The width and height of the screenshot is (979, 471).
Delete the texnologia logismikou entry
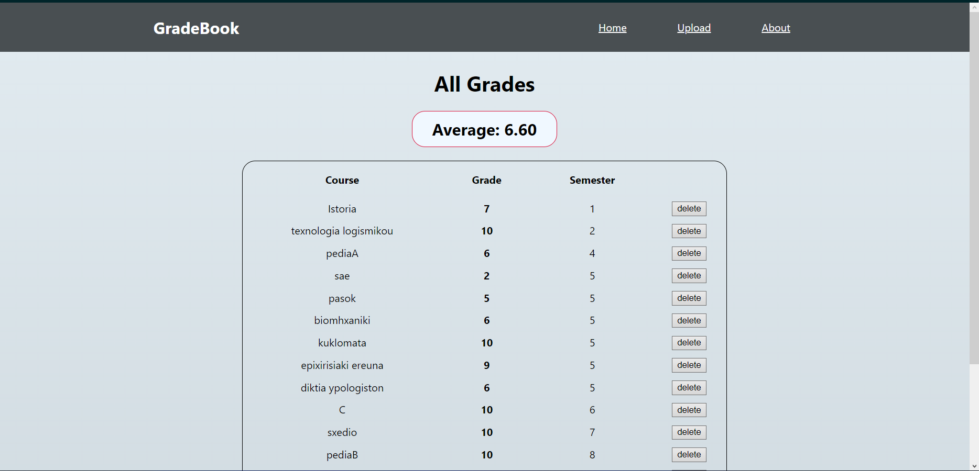689,231
